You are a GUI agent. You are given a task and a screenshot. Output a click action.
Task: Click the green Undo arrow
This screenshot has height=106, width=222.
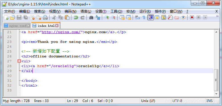click(76, 17)
